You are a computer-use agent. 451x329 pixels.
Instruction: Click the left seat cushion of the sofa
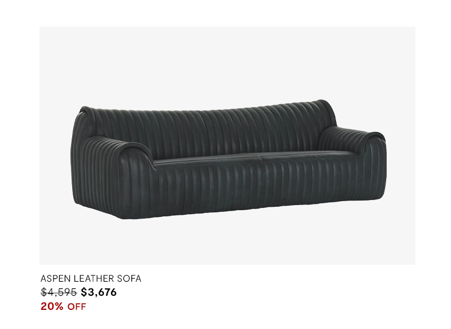coord(207,159)
